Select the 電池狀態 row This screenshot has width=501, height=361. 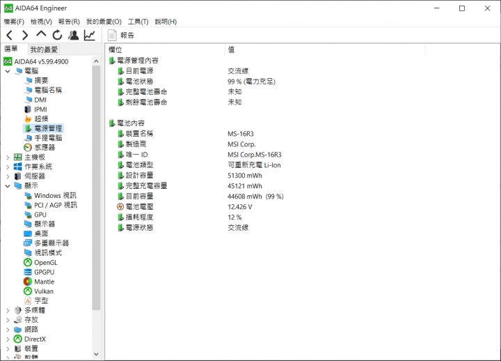coord(196,82)
